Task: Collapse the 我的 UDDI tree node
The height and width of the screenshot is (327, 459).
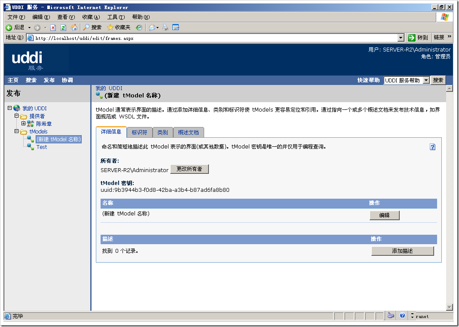Action: pyautogui.click(x=9, y=108)
